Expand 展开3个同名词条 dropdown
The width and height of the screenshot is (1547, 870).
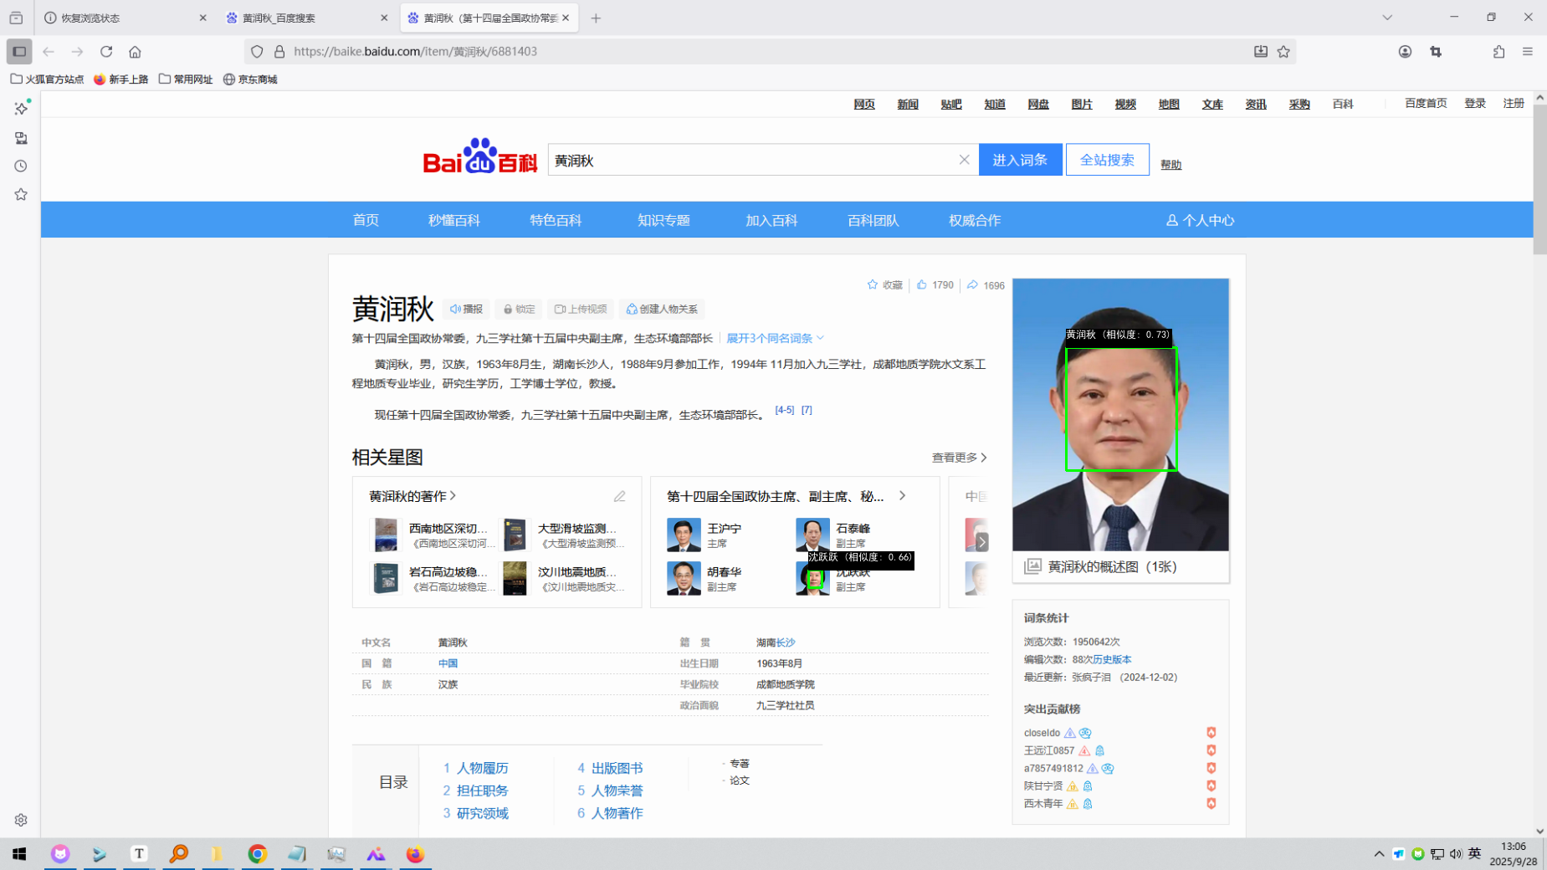point(775,338)
